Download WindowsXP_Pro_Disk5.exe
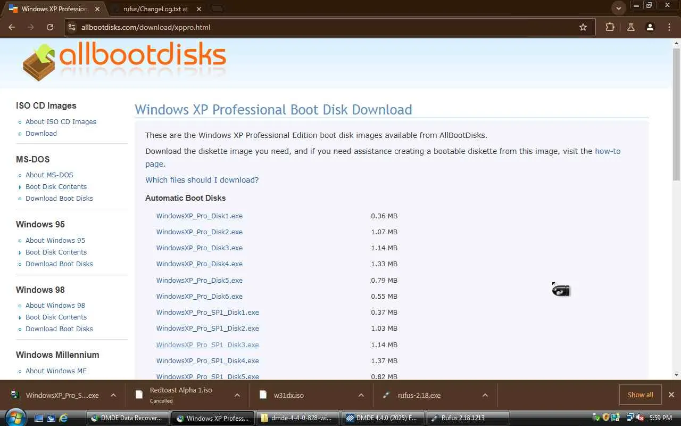Viewport: 681px width, 426px height. 200,280
